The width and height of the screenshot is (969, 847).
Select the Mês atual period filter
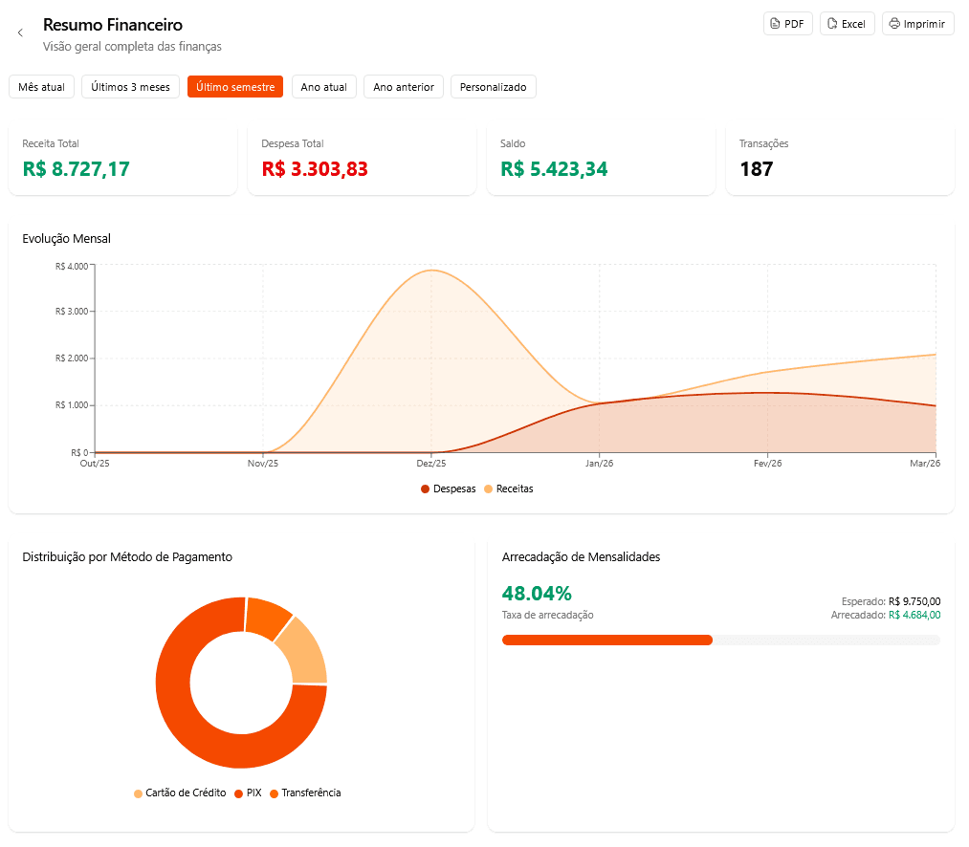(x=41, y=87)
